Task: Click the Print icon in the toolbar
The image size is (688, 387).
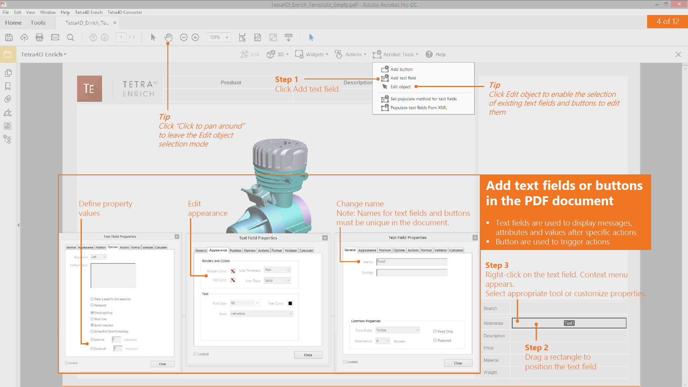Action: coord(39,37)
